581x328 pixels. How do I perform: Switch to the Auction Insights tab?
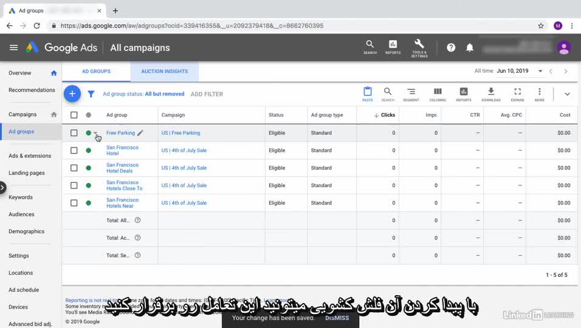164,71
